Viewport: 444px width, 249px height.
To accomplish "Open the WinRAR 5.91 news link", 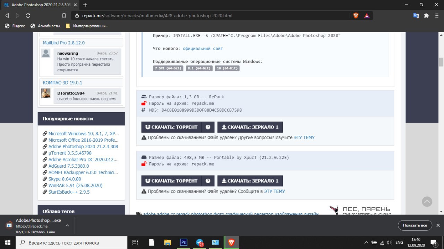I will tap(75, 185).
